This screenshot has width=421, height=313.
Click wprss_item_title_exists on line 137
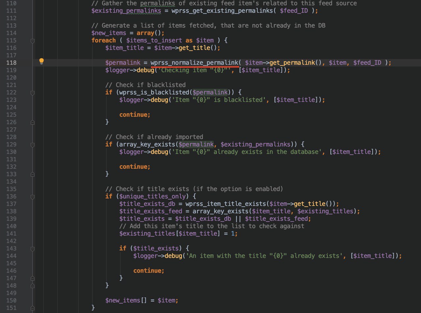tap(225, 204)
